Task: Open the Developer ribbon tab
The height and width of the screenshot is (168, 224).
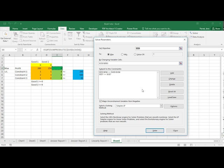Action: point(93,29)
